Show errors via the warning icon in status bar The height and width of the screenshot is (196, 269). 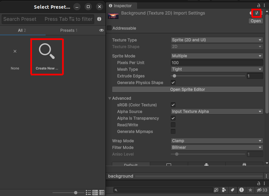241,190
